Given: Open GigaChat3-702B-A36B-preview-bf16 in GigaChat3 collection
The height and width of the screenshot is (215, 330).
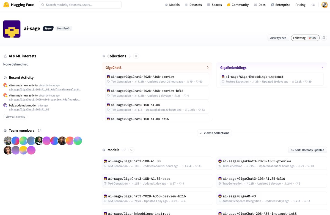Looking at the screenshot, I should click(157, 93).
